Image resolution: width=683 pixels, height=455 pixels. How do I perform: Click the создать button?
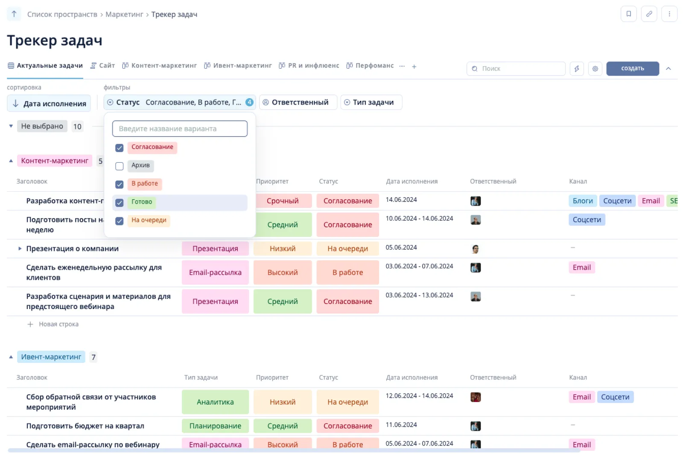click(x=632, y=69)
